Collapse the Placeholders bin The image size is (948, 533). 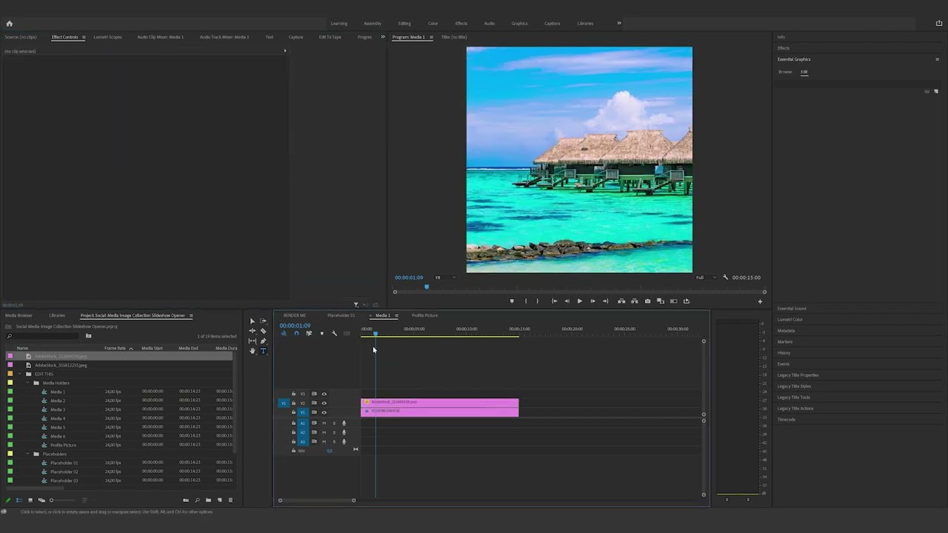click(28, 454)
